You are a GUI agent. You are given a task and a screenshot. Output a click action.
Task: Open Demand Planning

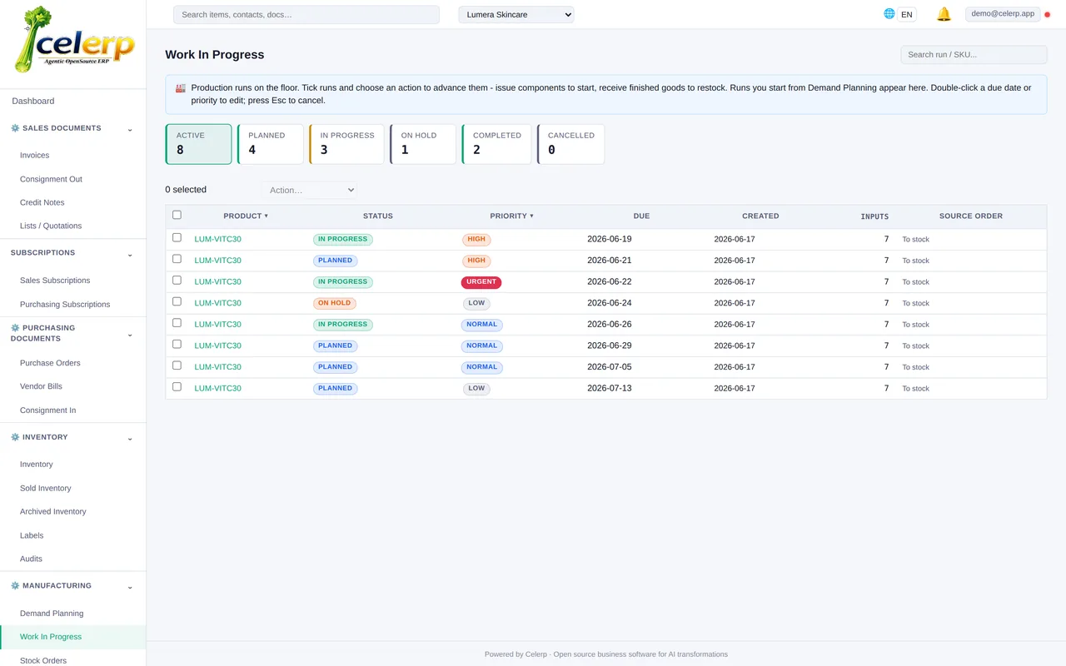pyautogui.click(x=52, y=614)
